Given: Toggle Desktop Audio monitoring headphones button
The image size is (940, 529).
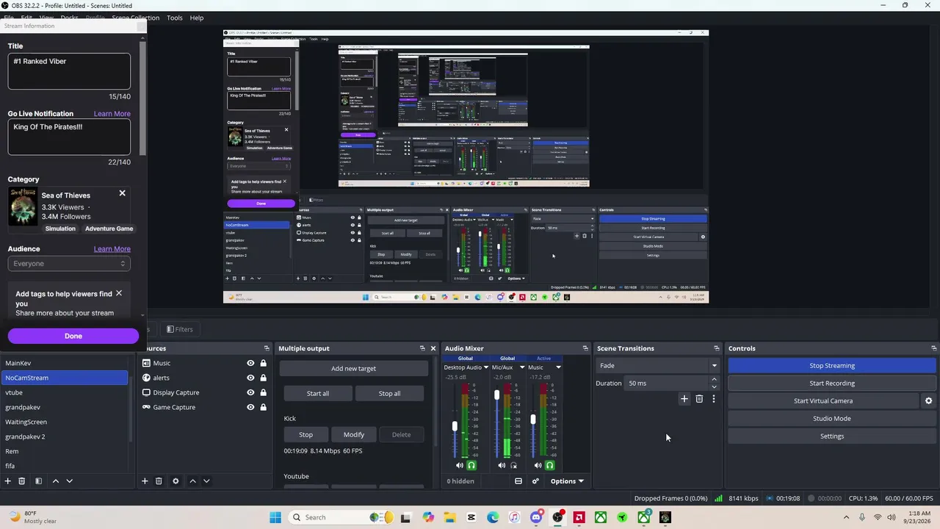Looking at the screenshot, I should click(471, 465).
